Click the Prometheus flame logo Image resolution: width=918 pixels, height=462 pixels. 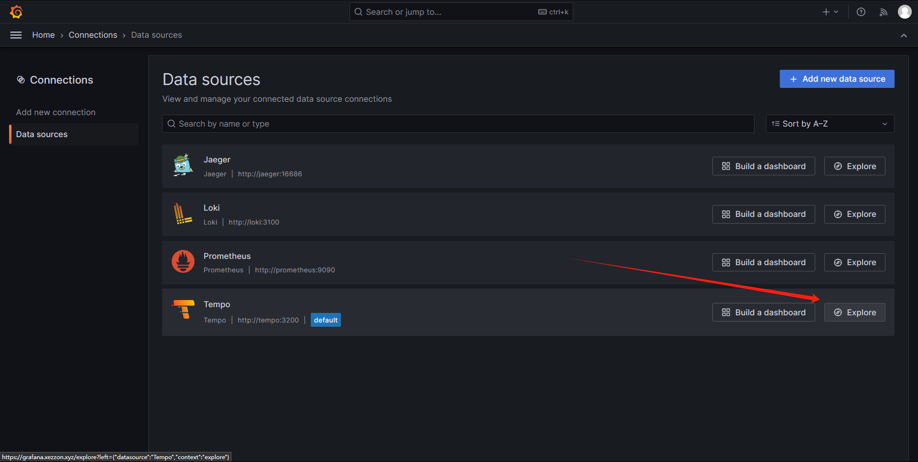click(183, 262)
